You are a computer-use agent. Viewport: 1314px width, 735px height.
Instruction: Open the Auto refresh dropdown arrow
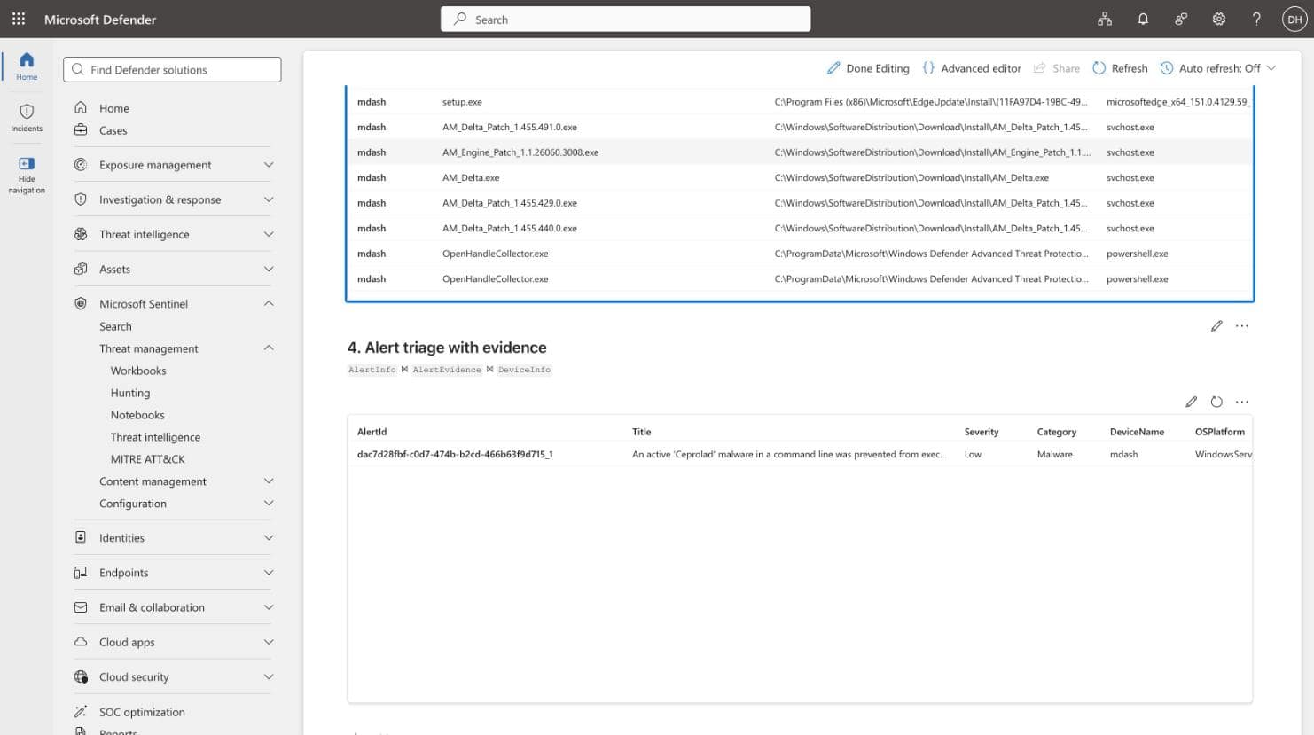click(1271, 68)
